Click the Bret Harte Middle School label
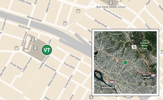The height and width of the screenshot is (100, 163). coord(111,7)
